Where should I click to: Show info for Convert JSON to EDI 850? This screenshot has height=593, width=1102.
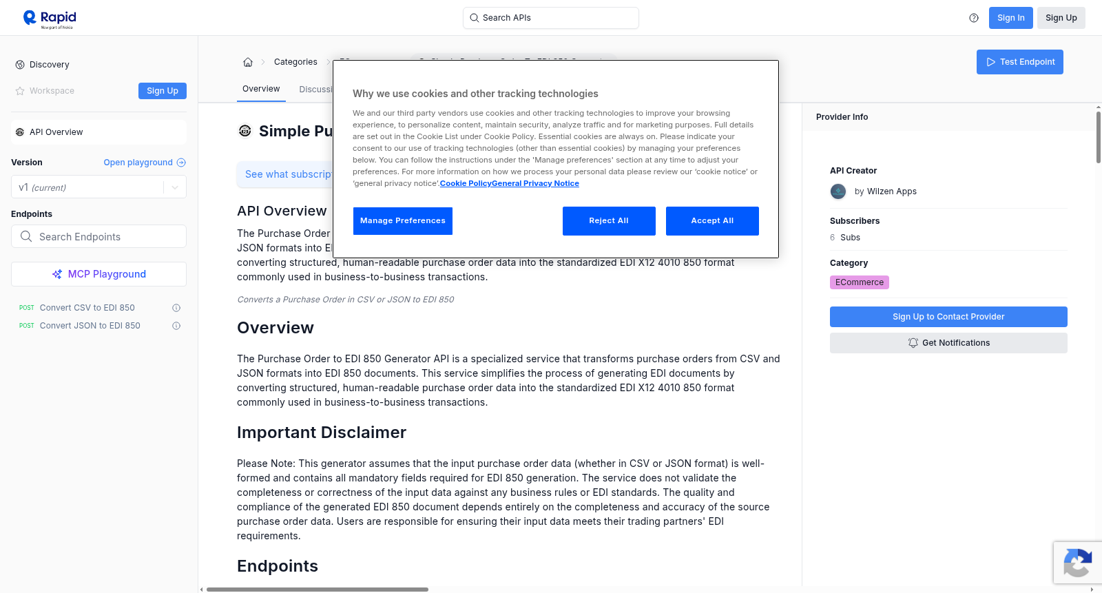tap(176, 326)
